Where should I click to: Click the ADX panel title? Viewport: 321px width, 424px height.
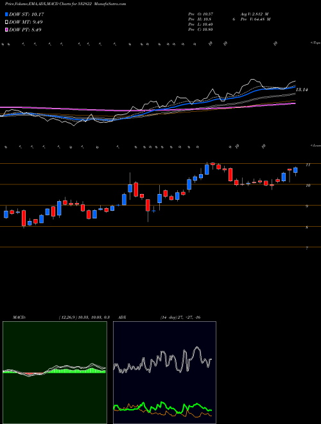[x=123, y=317]
